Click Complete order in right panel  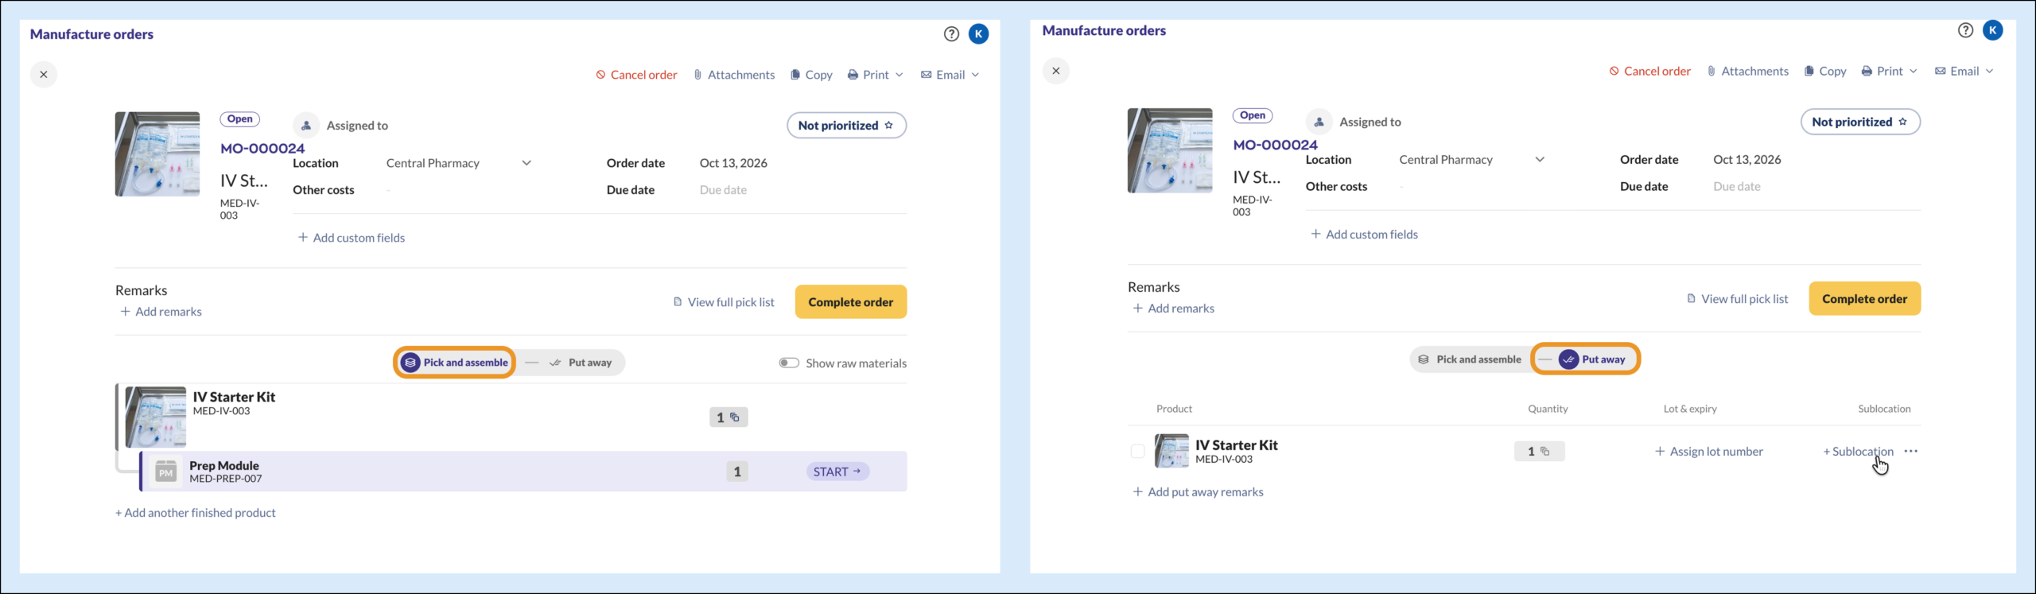(x=1865, y=299)
